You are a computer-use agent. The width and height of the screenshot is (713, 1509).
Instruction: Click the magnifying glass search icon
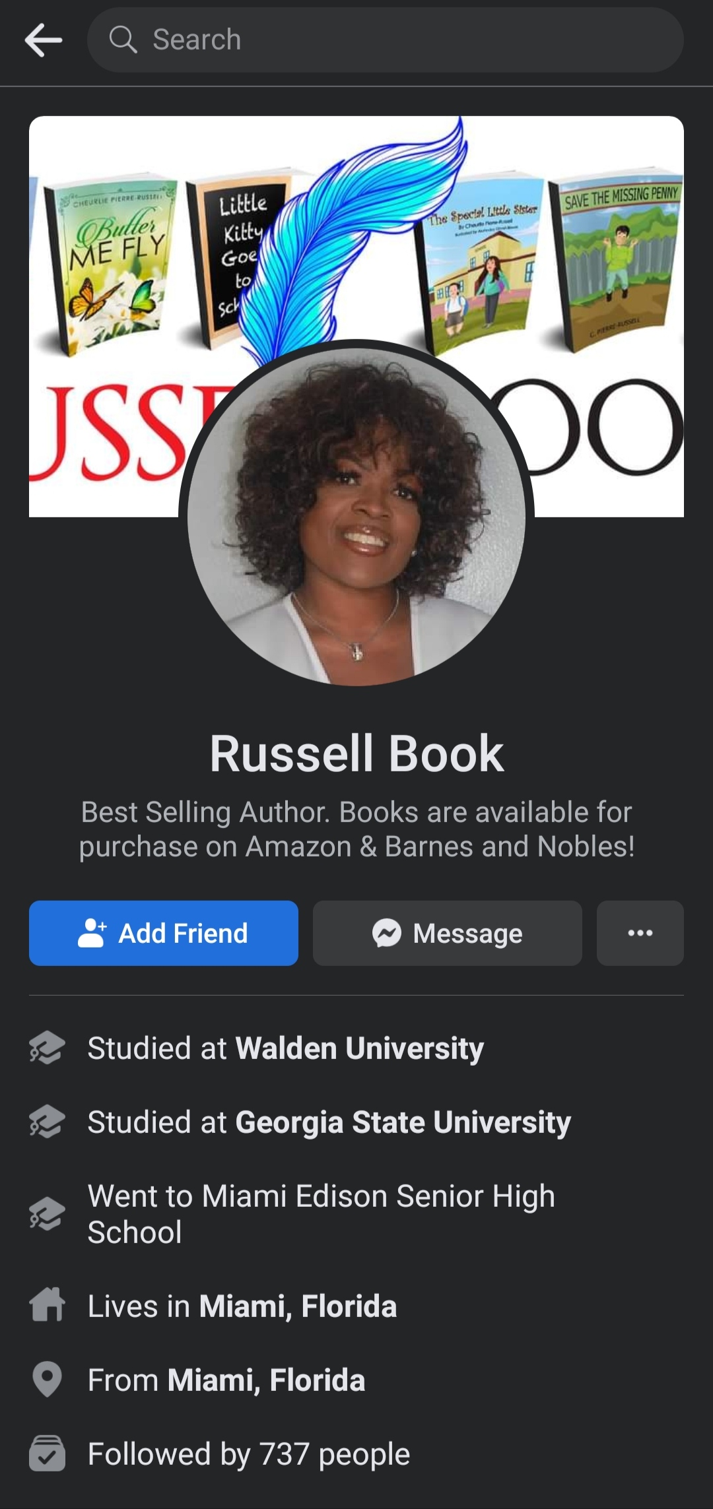click(123, 40)
